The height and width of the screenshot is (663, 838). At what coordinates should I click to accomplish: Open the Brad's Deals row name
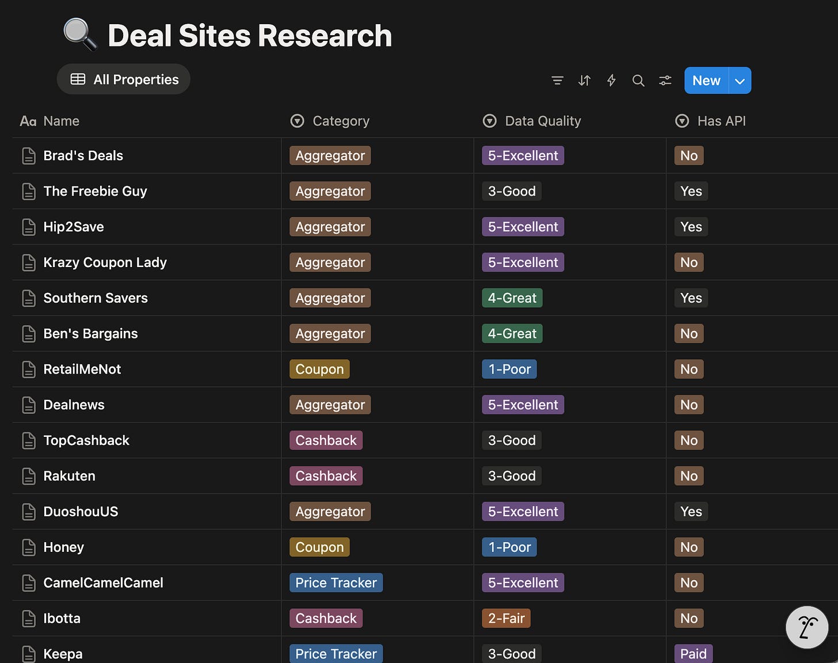pos(83,155)
